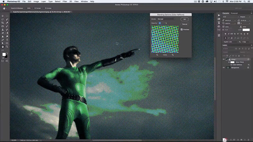Open the Character text Color swatch
Image resolution: width=253 pixels, height=142 pixels.
pos(246,30)
